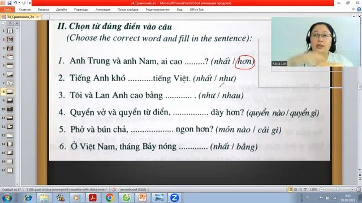Close the 34_Сравнения_2ч document tab
This screenshot has width=362, height=203.
tap(38, 17)
